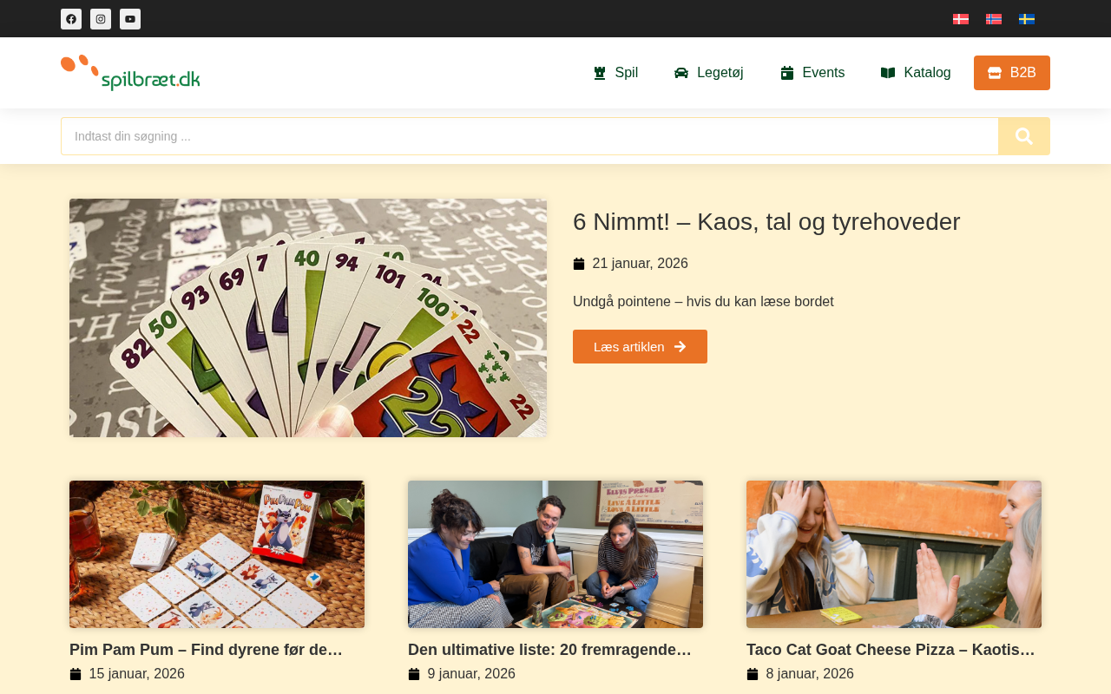Open the 20 fremragende list thumbnail
The image size is (1111, 694).
click(x=555, y=554)
